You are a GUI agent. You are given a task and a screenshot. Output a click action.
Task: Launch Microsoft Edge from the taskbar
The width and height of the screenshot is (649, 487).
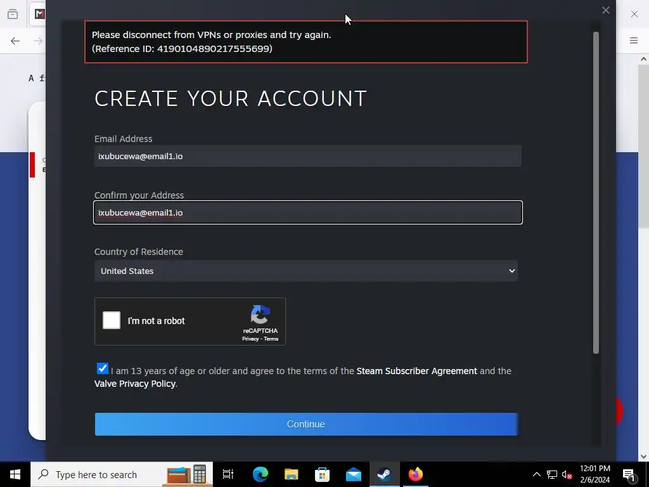click(260, 474)
